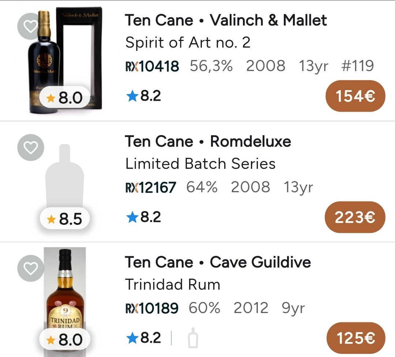Screen dimensions: 395x357
Task: Tap gold star 8.0 badge on Trinidad bottle
Action: [65, 340]
